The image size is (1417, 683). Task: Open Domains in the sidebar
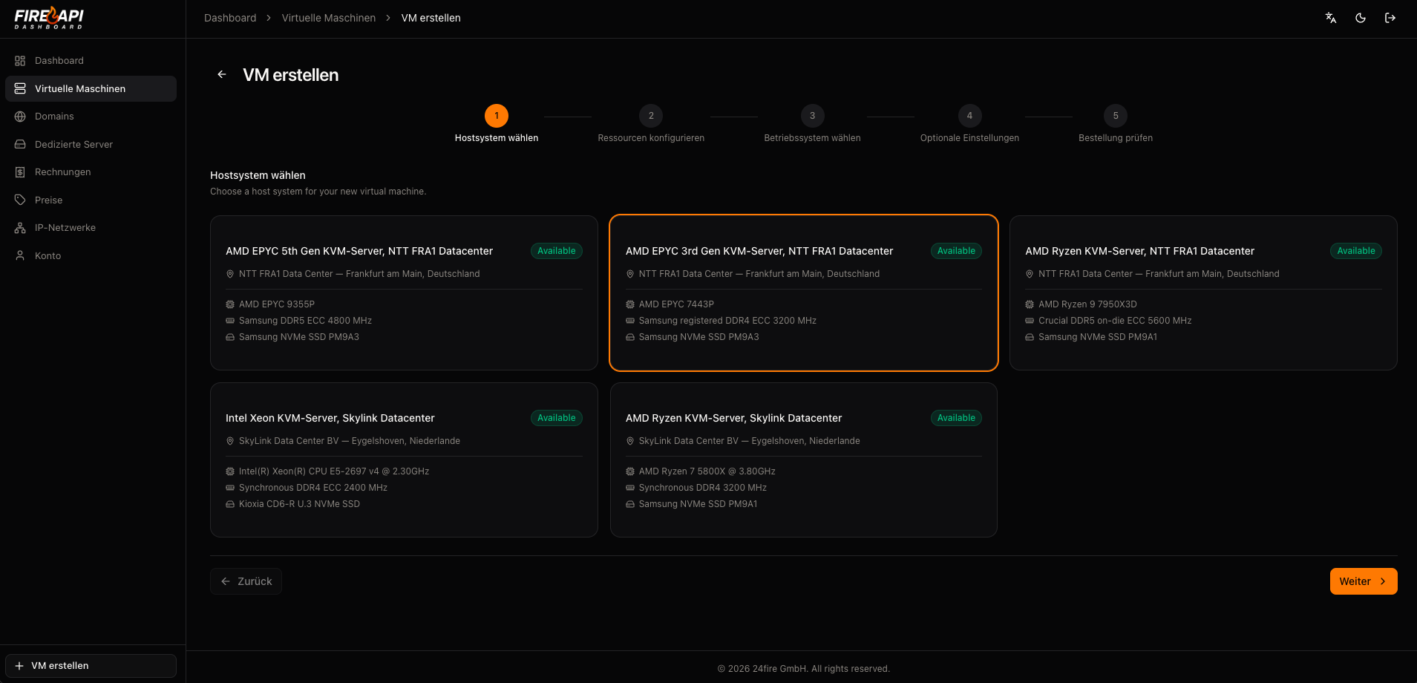[x=91, y=117]
